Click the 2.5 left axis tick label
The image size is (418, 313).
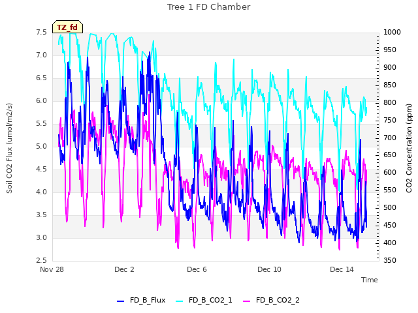point(41,260)
